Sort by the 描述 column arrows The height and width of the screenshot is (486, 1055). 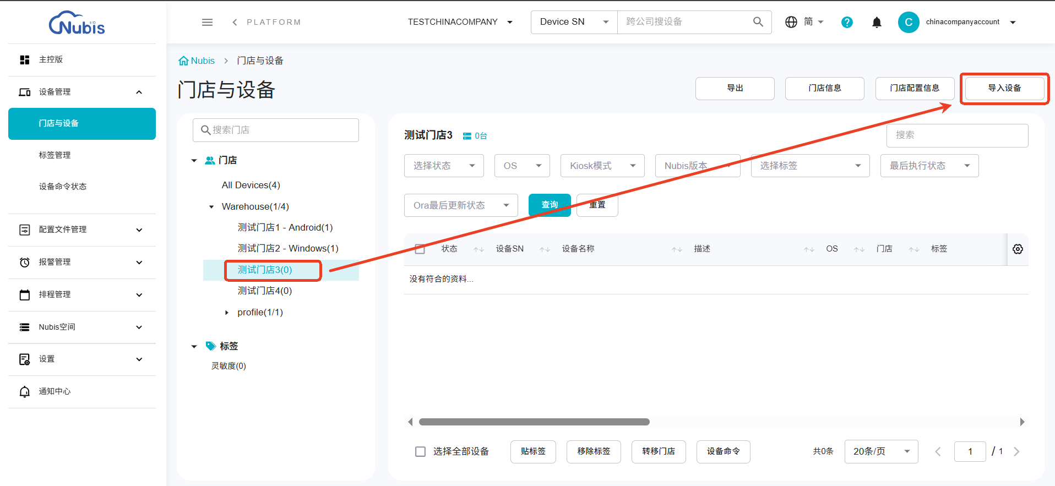(809, 249)
